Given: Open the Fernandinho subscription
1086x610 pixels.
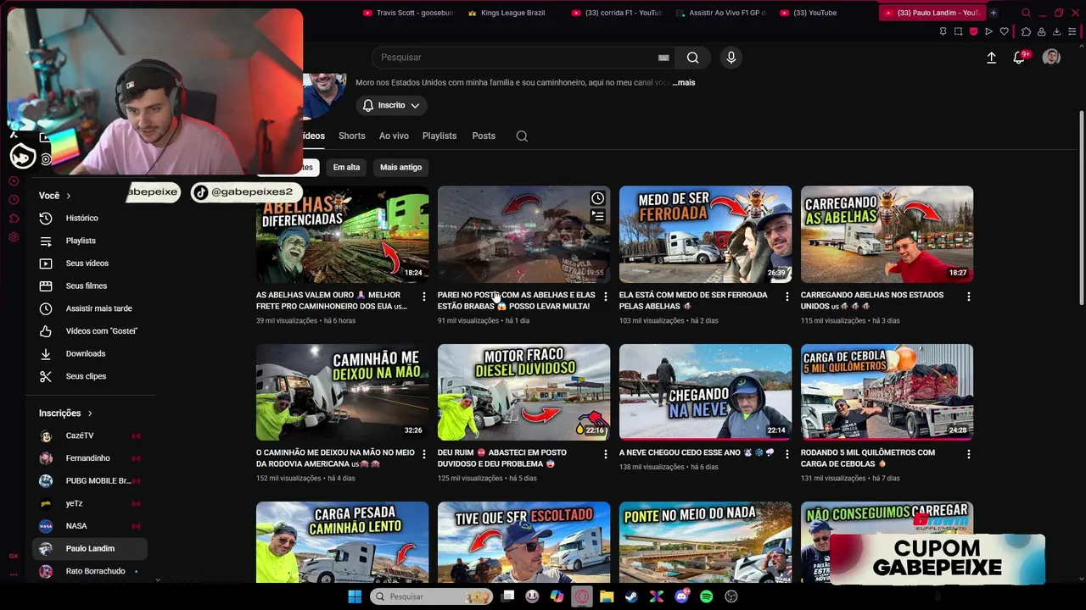Looking at the screenshot, I should tap(90, 458).
